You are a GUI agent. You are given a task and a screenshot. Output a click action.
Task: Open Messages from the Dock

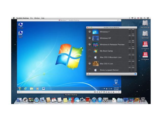(x=77, y=100)
